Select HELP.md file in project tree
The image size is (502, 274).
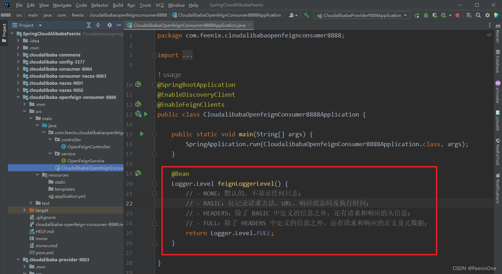(x=45, y=231)
